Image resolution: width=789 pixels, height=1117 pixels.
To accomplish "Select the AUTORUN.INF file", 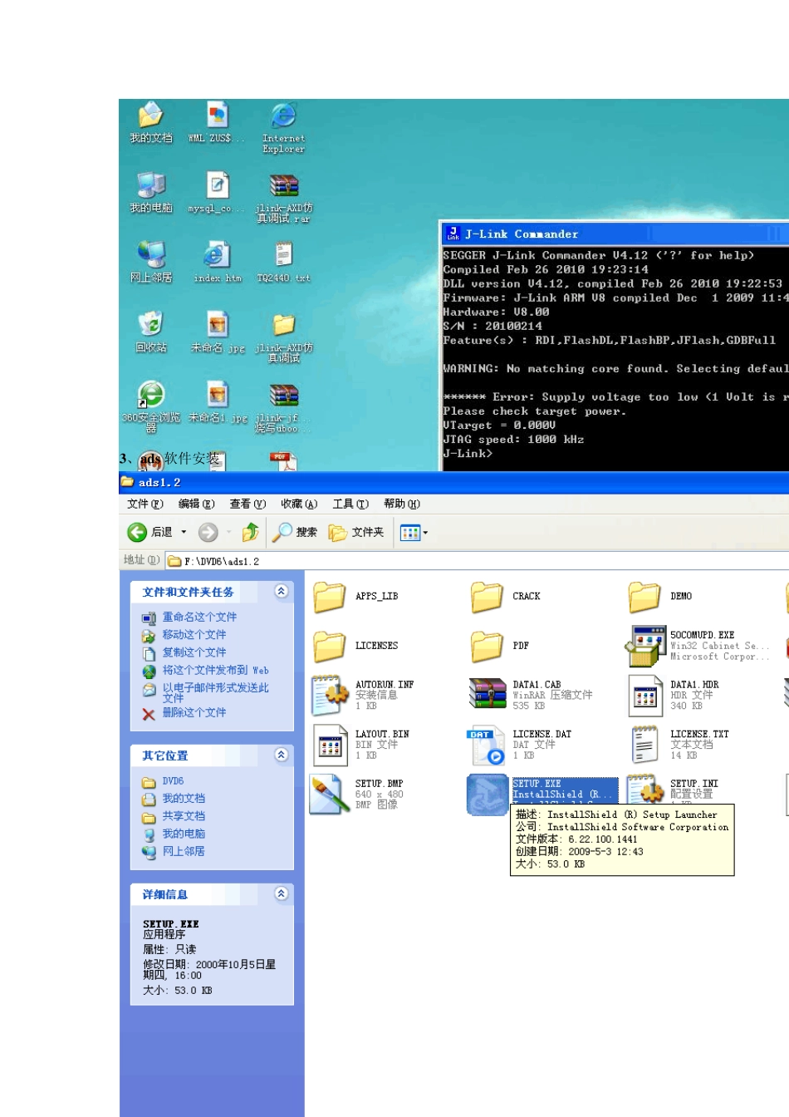I will click(x=362, y=695).
